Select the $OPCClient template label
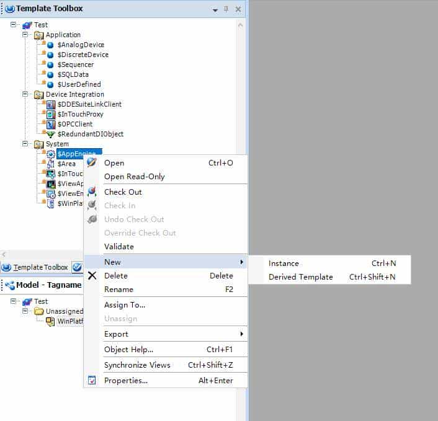The width and height of the screenshot is (438, 421). (75, 125)
